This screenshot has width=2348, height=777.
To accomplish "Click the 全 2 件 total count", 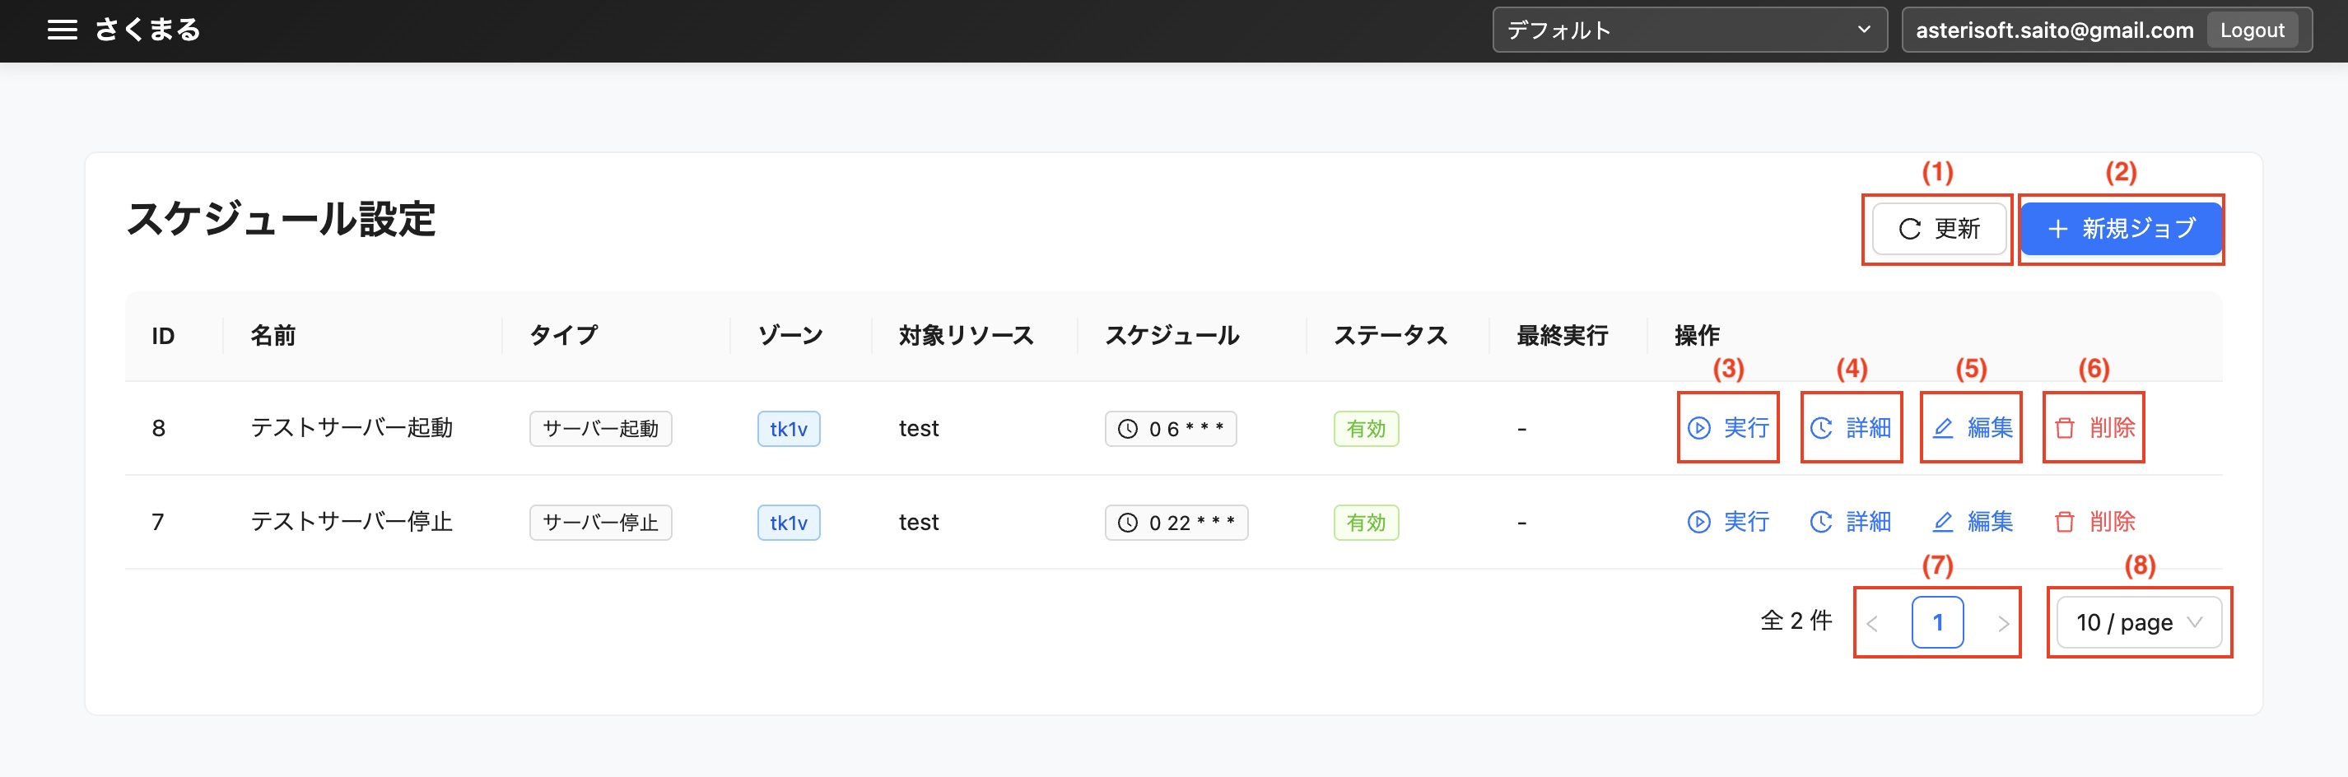I will click(x=1796, y=621).
